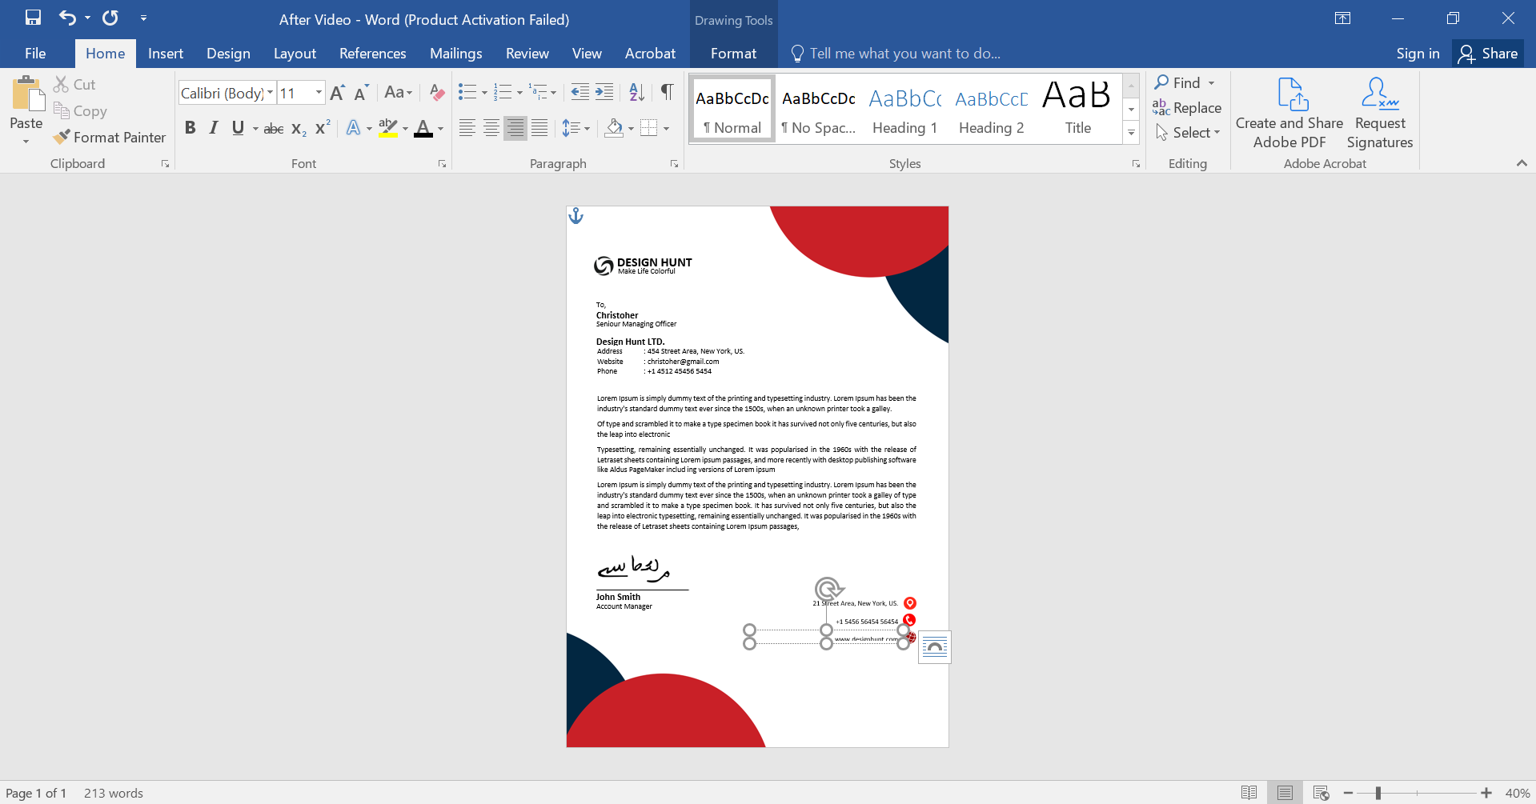Open the Drawing Tools Format tab
This screenshot has width=1536, height=804.
coord(732,53)
